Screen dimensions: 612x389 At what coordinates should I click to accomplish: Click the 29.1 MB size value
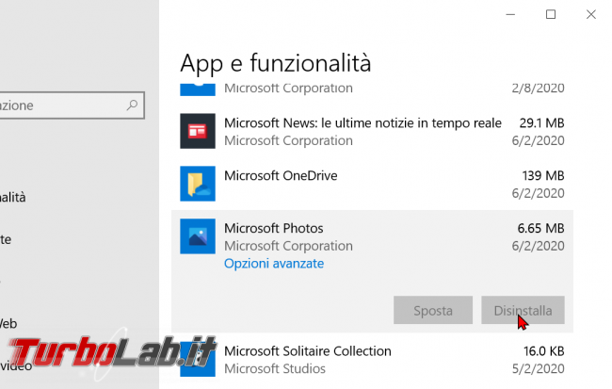541,123
